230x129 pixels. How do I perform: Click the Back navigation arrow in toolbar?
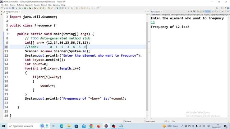pos(87,8)
